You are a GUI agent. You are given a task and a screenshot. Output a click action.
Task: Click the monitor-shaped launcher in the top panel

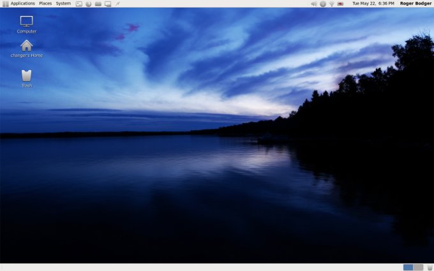point(108,4)
